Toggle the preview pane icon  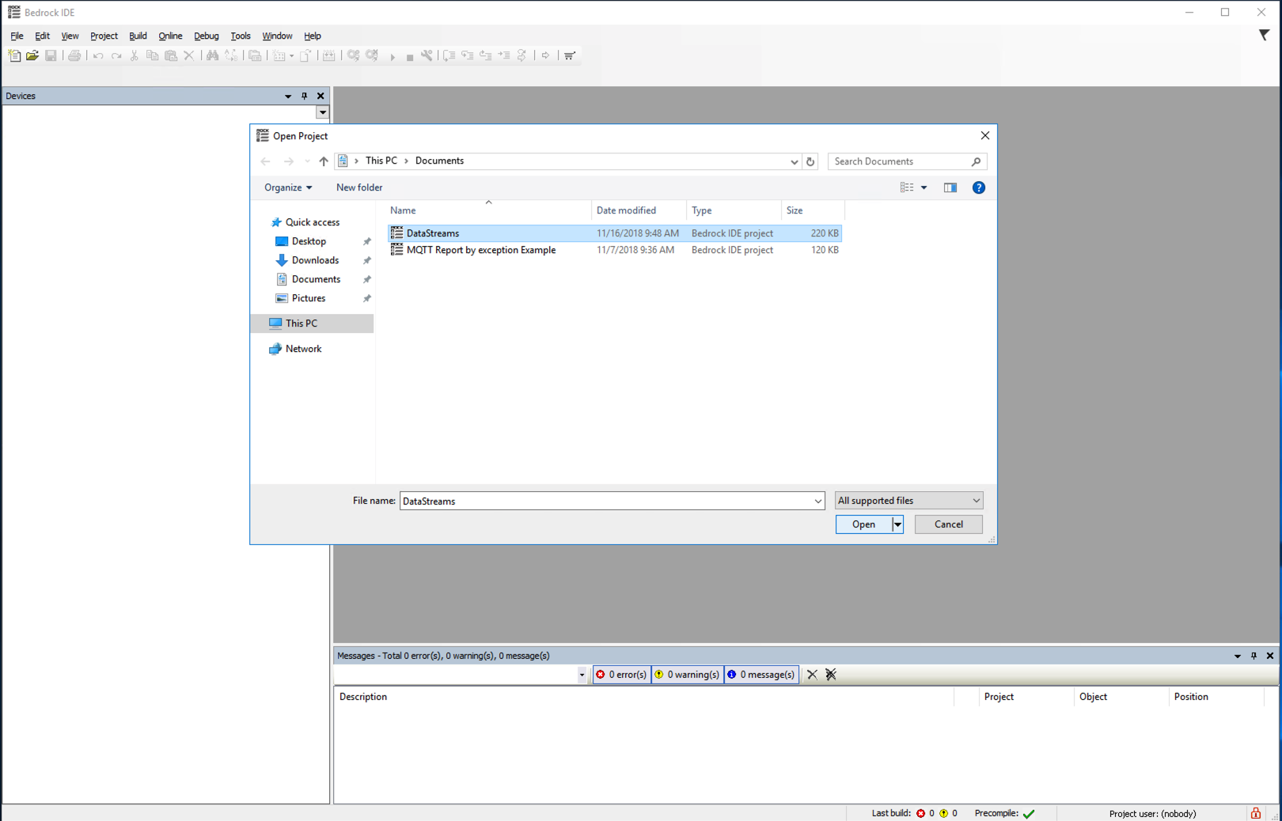(950, 187)
